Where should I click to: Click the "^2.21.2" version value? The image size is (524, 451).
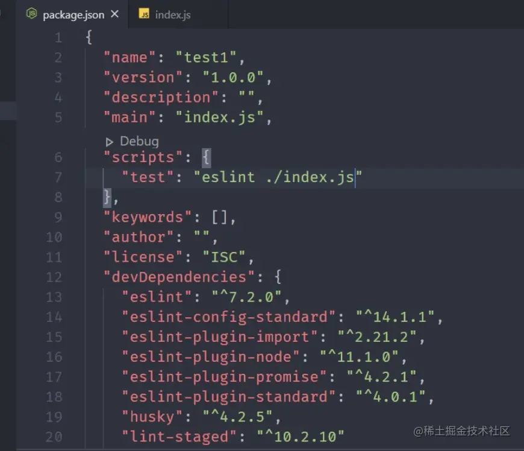(x=377, y=337)
